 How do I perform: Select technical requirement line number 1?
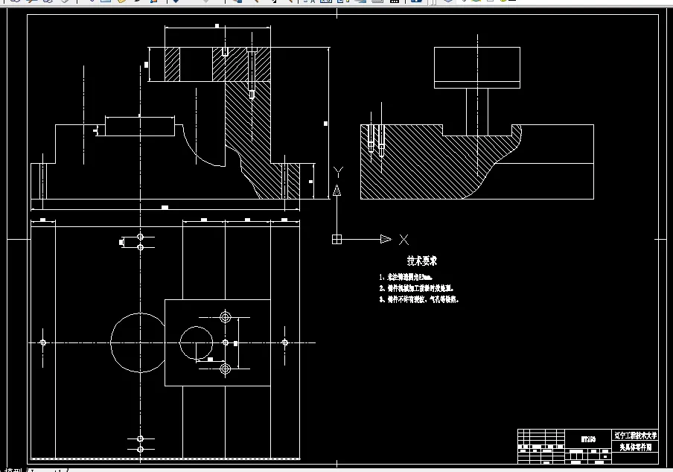click(x=406, y=277)
